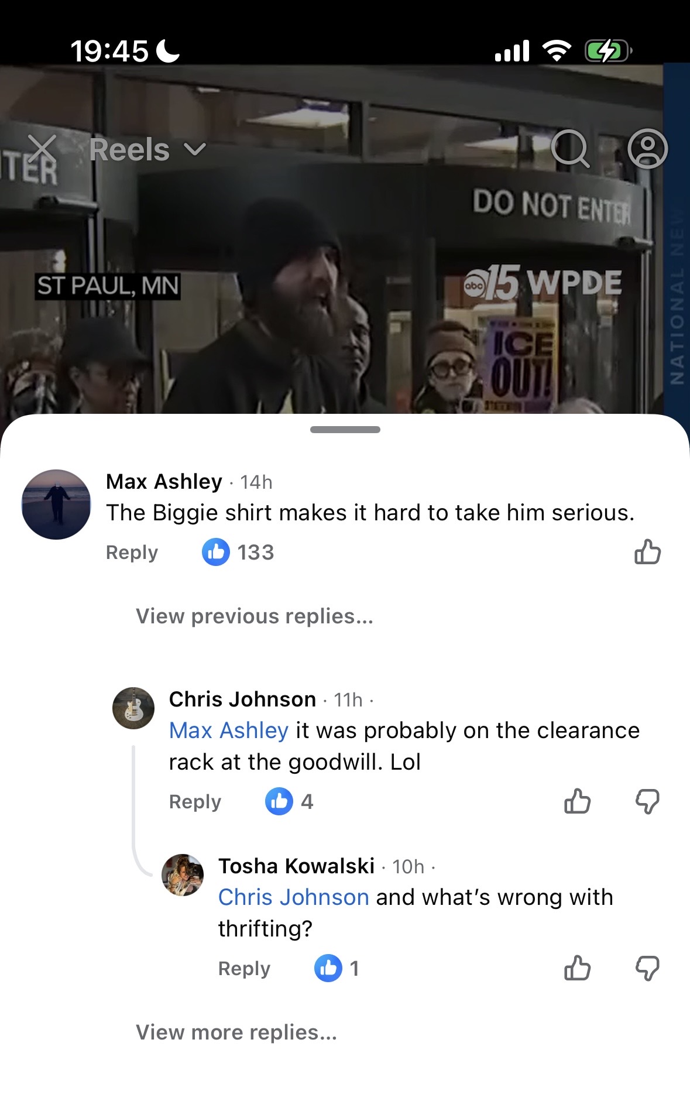
Task: Like Chris Johnson's reply with thumbs up
Action: [x=577, y=801]
